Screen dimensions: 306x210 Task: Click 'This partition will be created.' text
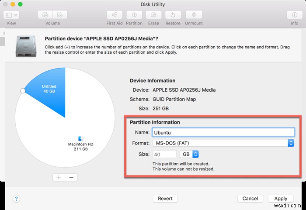tap(181, 164)
